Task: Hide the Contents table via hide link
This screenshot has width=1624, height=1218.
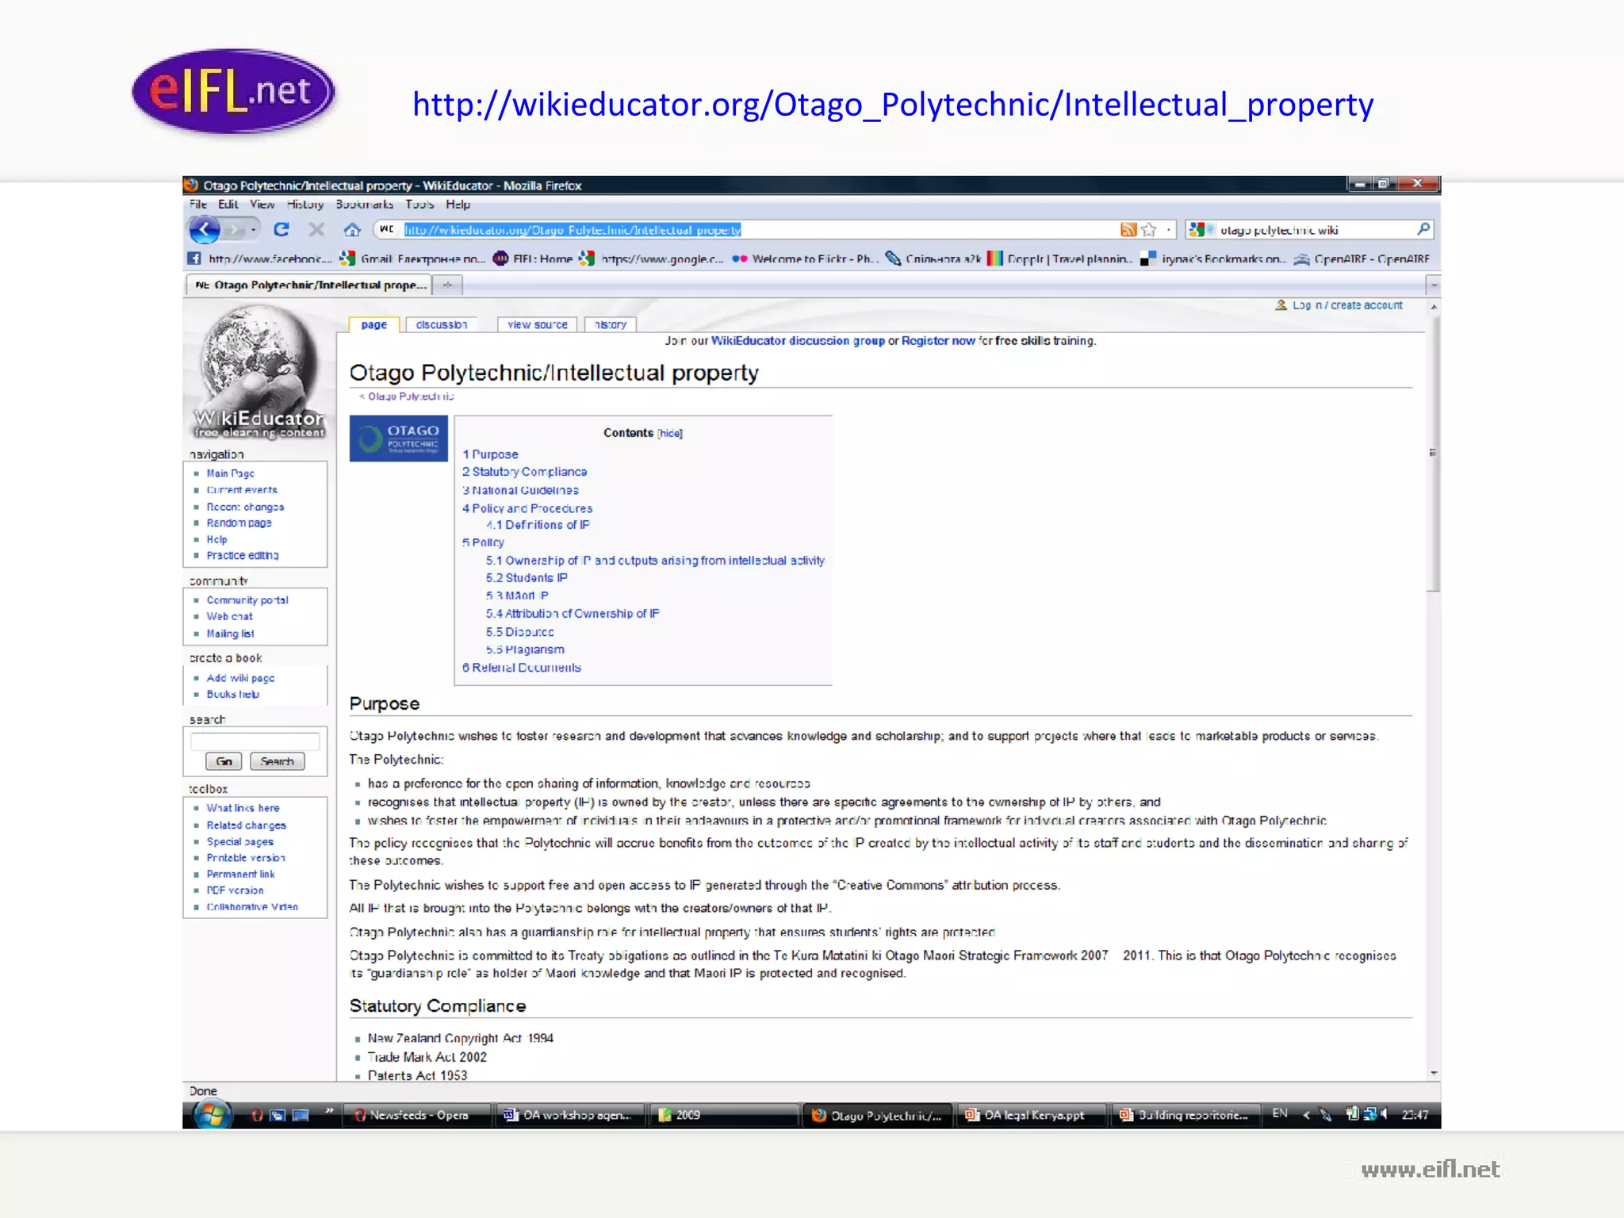Action: [669, 433]
